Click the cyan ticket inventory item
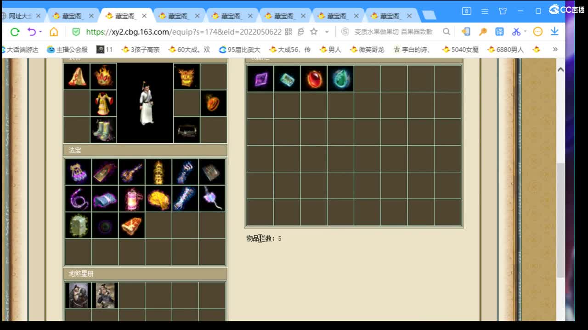Image resolution: width=588 pixels, height=330 pixels. pyautogui.click(x=287, y=78)
